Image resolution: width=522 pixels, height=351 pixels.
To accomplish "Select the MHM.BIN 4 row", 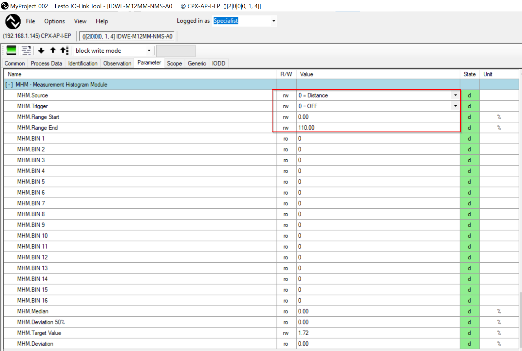I will (x=261, y=171).
